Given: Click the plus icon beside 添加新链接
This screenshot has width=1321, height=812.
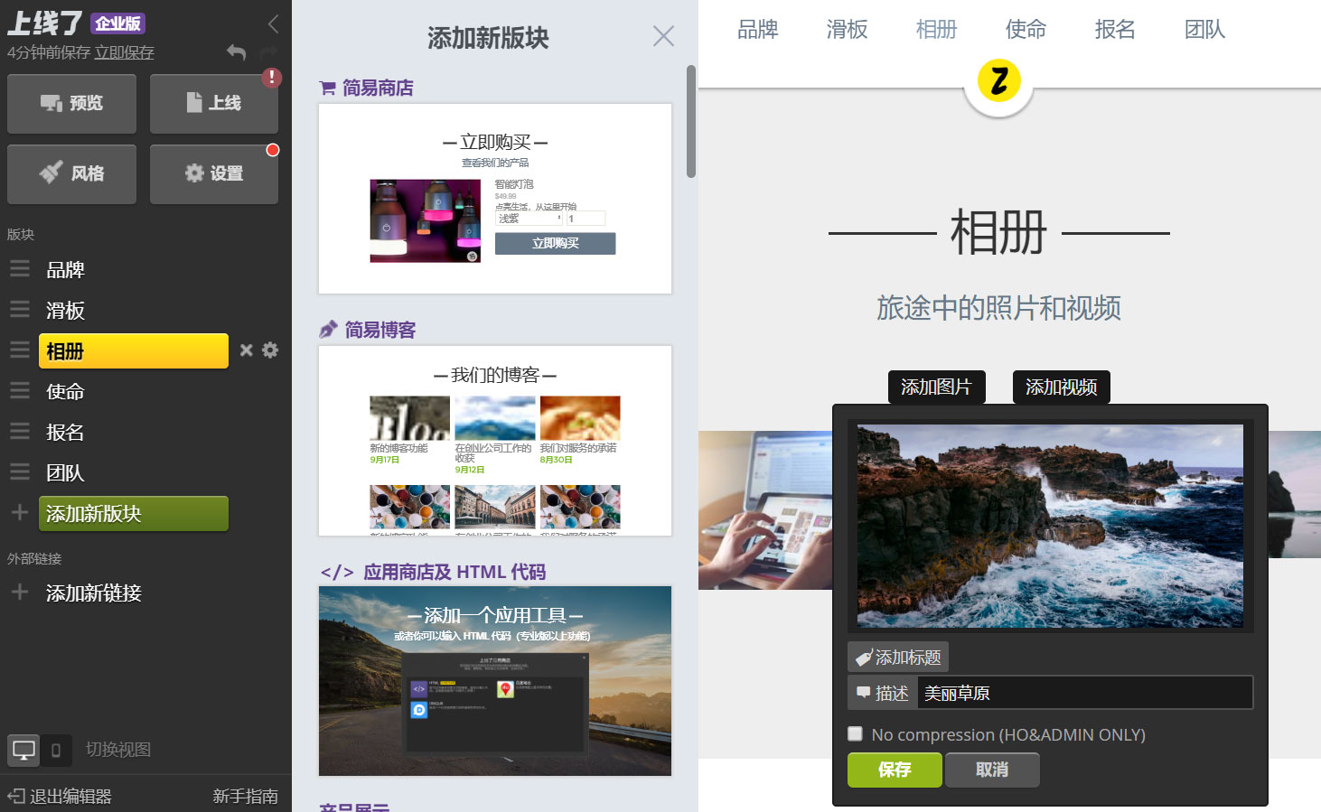Looking at the screenshot, I should coord(19,593).
